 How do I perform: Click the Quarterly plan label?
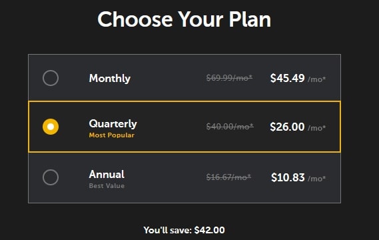pyautogui.click(x=113, y=123)
